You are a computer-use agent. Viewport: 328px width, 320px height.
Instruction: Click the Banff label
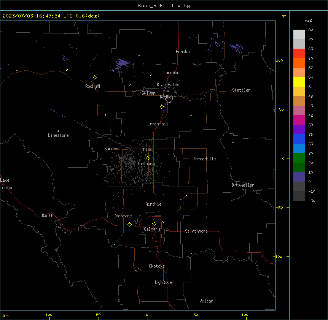point(47,215)
